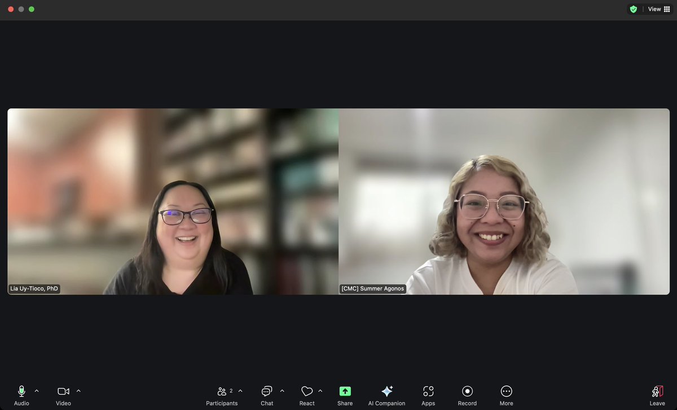Expand the Participants options caret
Image resolution: width=677 pixels, height=410 pixels.
point(240,390)
